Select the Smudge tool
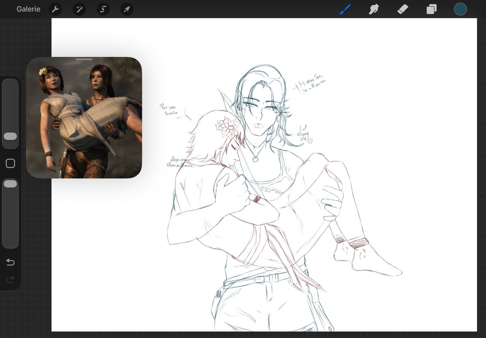This screenshot has width=486, height=338. [374, 9]
